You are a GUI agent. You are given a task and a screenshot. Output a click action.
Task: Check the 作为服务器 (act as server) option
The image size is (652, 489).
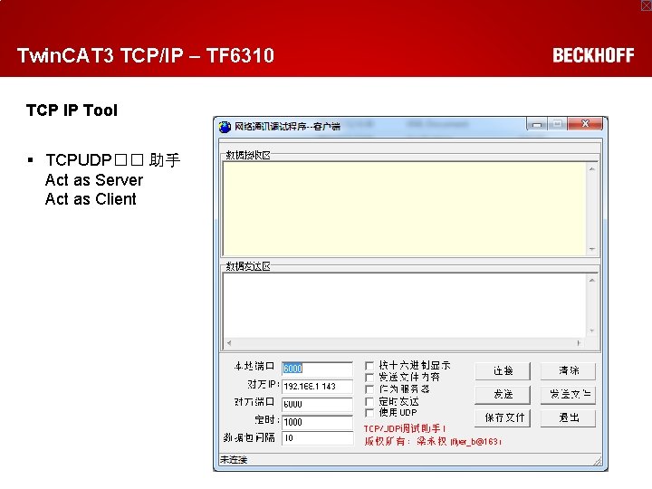coord(369,389)
